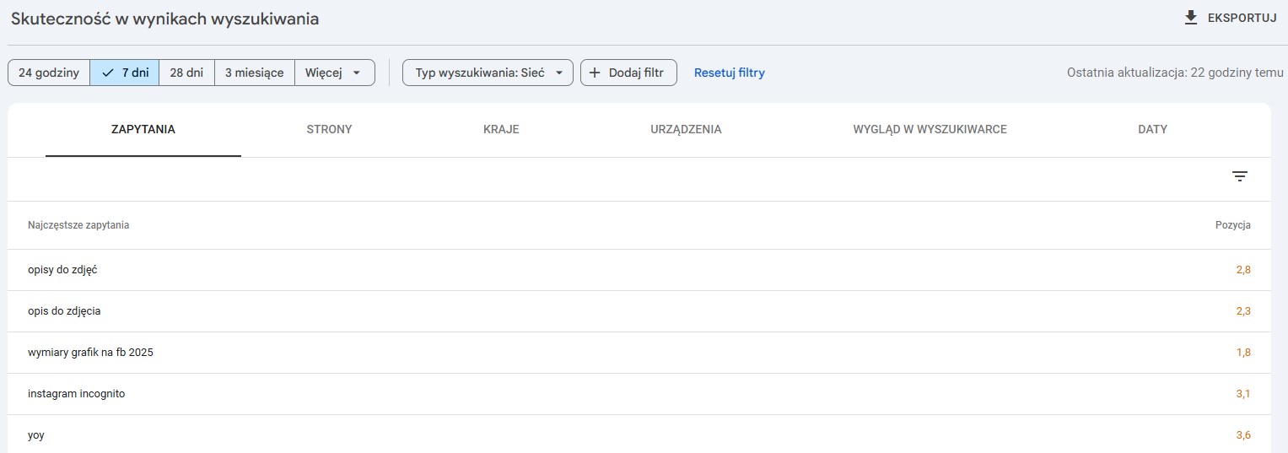Open the ZAPYTANIA tab
1288x453 pixels.
tap(143, 130)
